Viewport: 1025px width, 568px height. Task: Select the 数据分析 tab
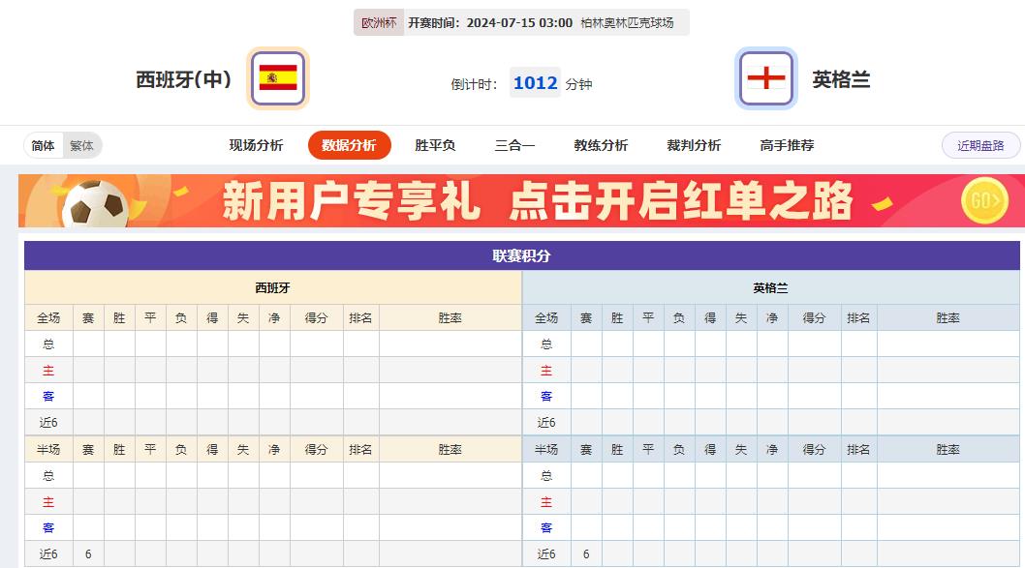[x=350, y=144]
